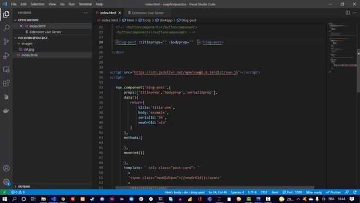Viewport: 360px width, 203px height.
Task: Open the Vue CDN script URL link
Action: pyautogui.click(x=186, y=72)
